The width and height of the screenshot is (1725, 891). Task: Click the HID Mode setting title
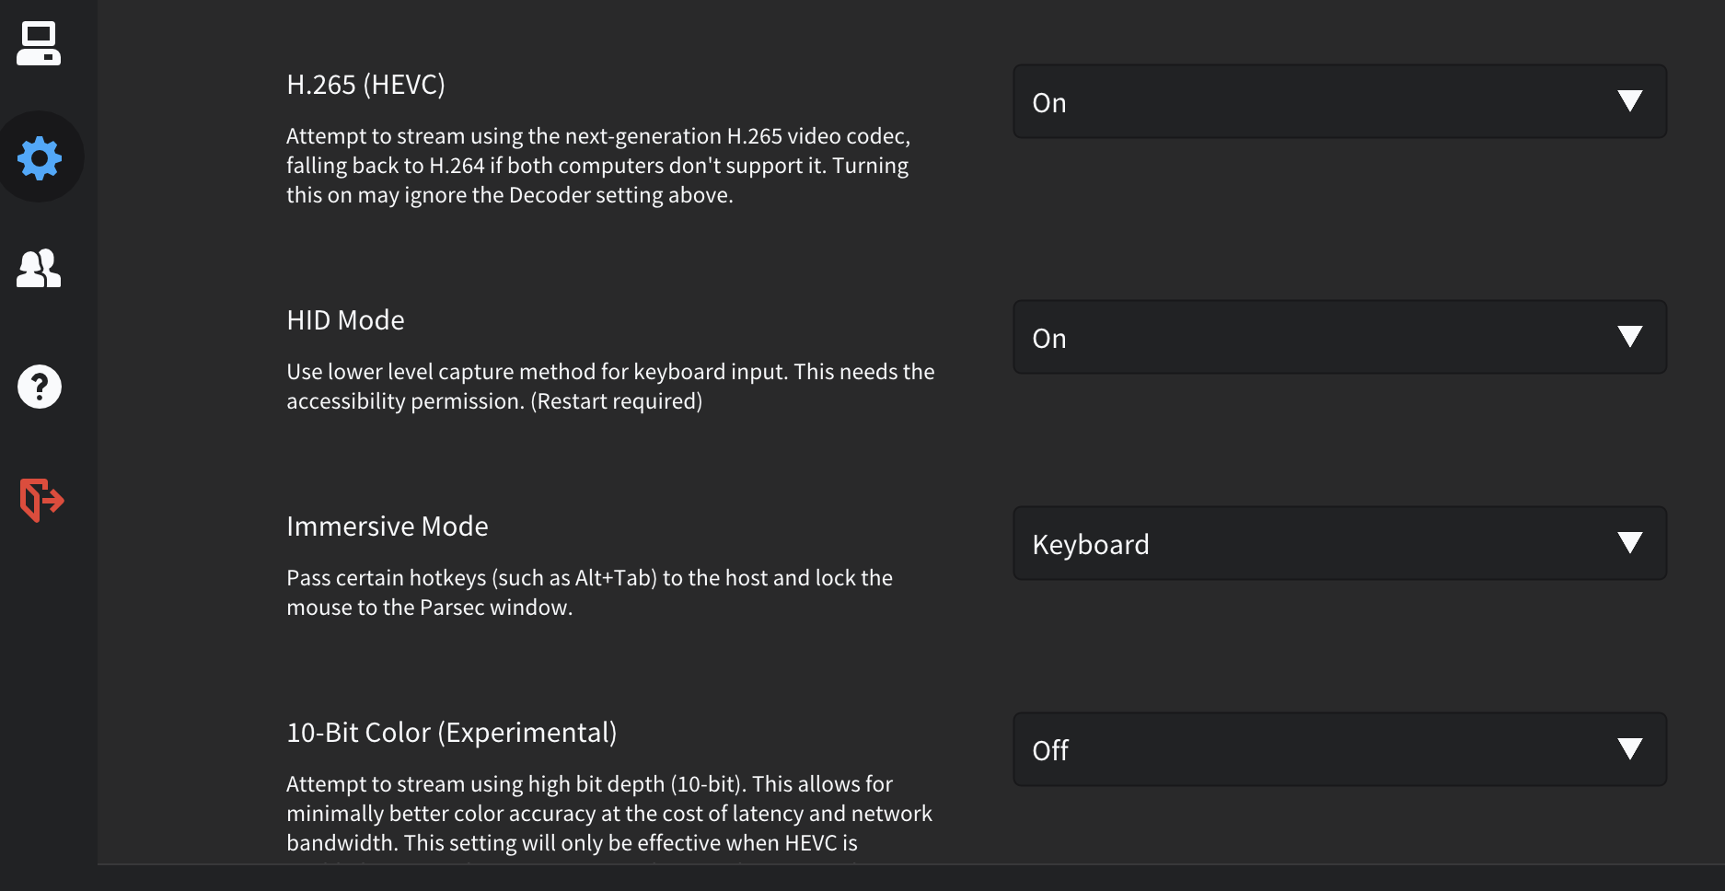(345, 320)
